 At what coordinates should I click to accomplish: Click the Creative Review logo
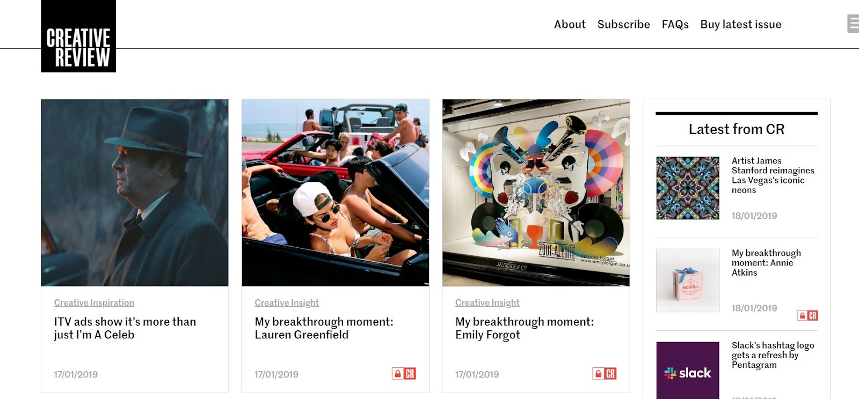tap(78, 36)
